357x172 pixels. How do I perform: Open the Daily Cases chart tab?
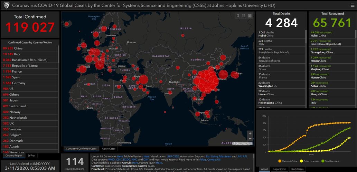tap(298, 169)
